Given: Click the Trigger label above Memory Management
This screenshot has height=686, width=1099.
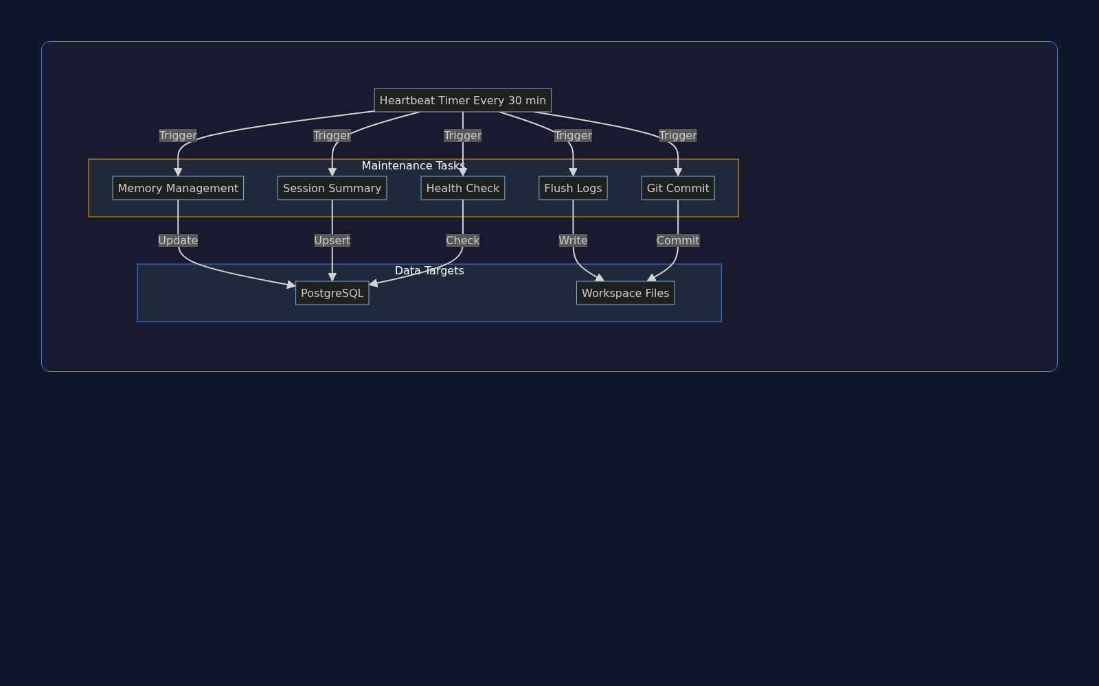Looking at the screenshot, I should coord(178,135).
